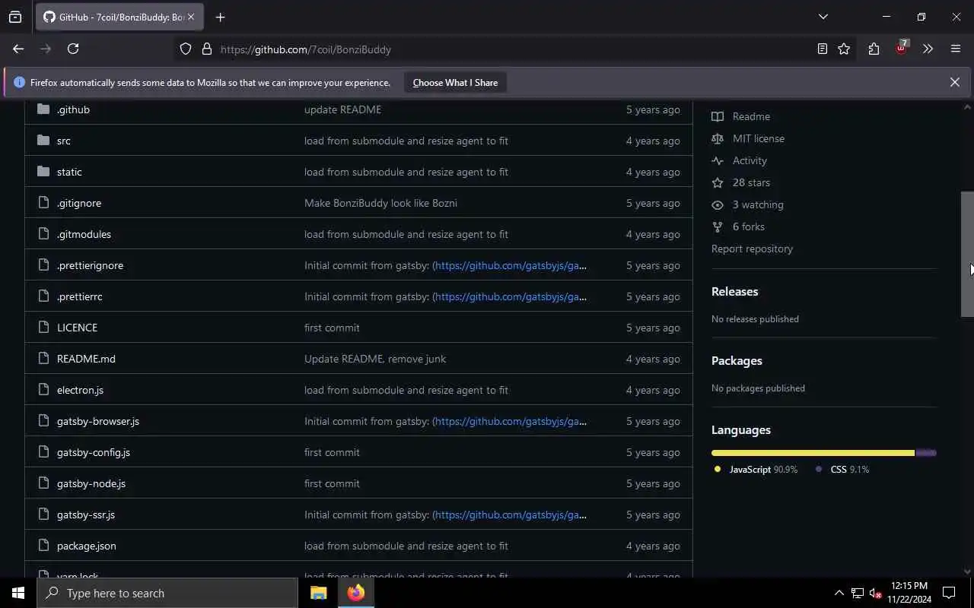Screen dimensions: 974x608
Task: Open the notification center icon
Action: coord(949,593)
